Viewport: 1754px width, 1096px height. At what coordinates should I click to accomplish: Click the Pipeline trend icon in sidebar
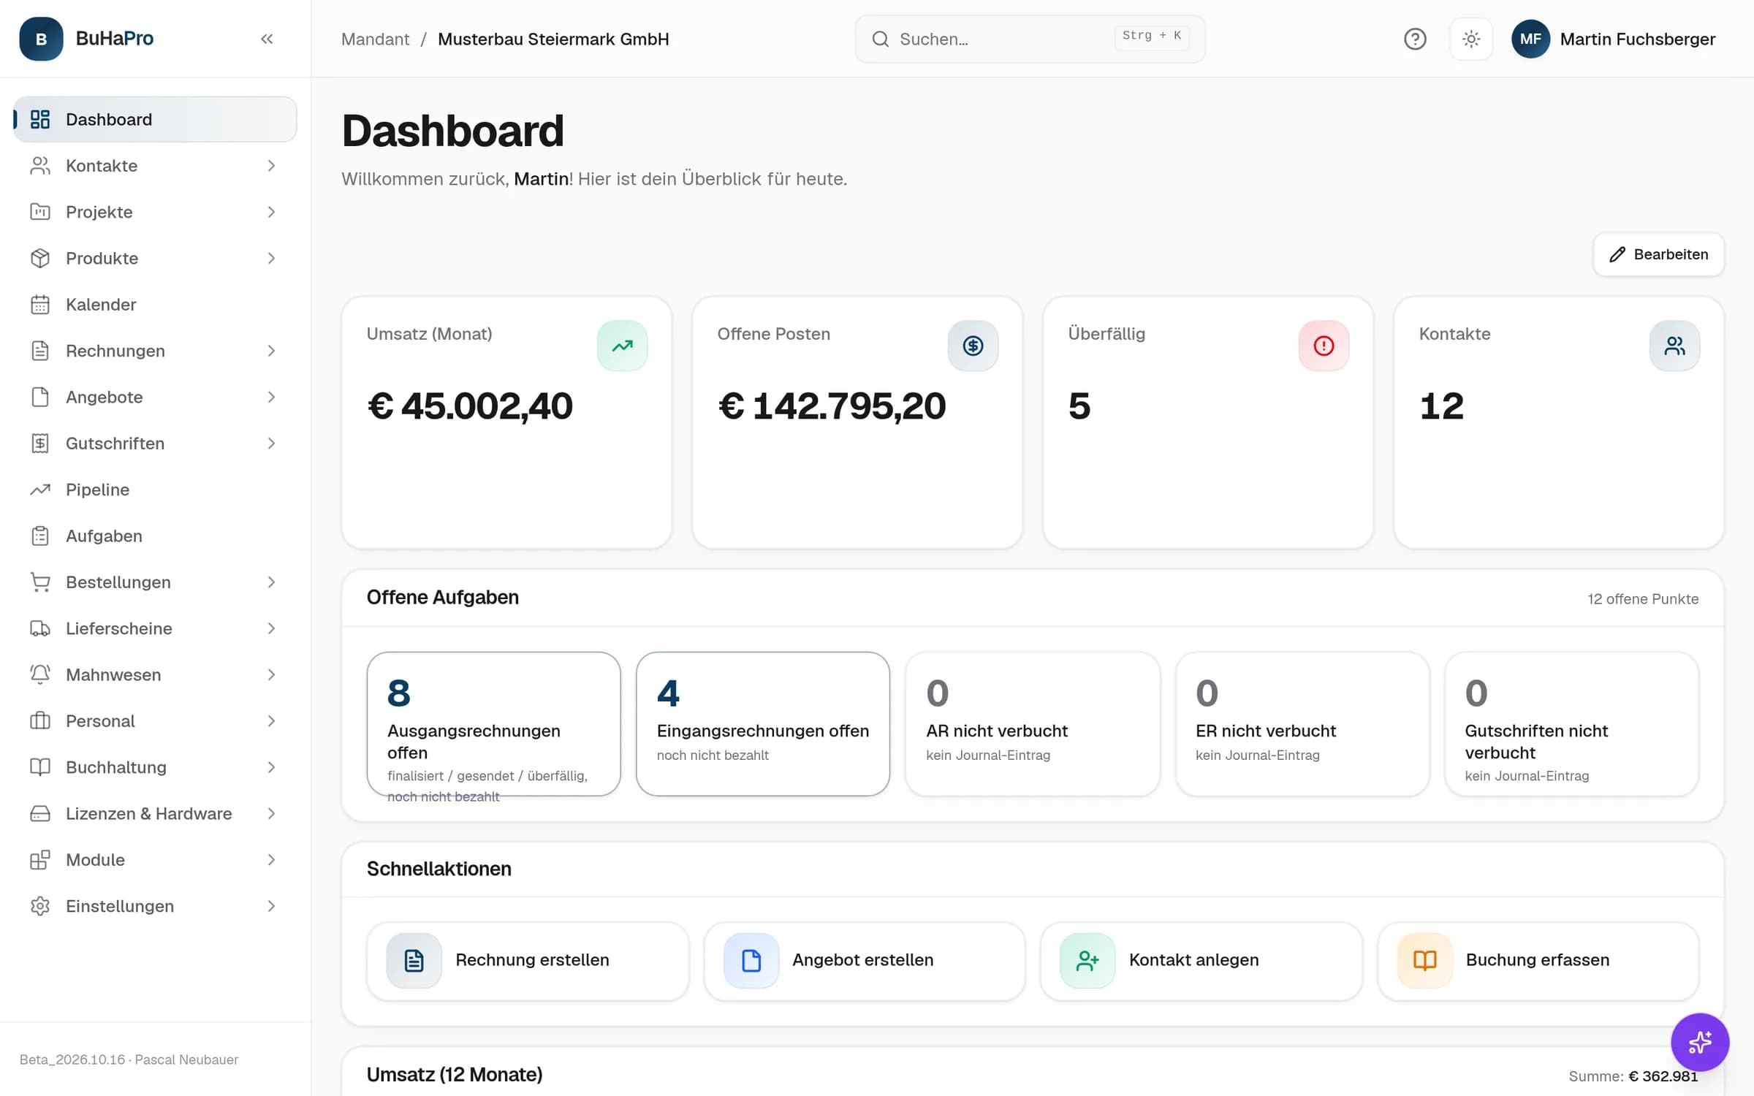(x=40, y=490)
